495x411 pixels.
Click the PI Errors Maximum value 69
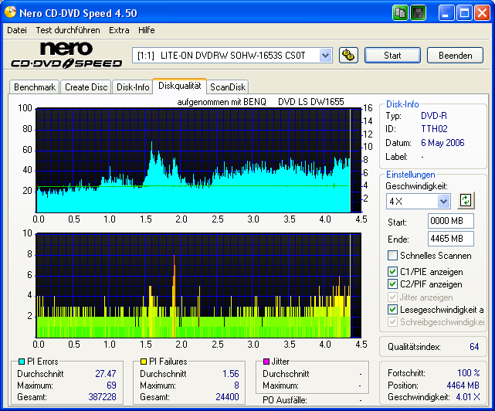(x=111, y=386)
